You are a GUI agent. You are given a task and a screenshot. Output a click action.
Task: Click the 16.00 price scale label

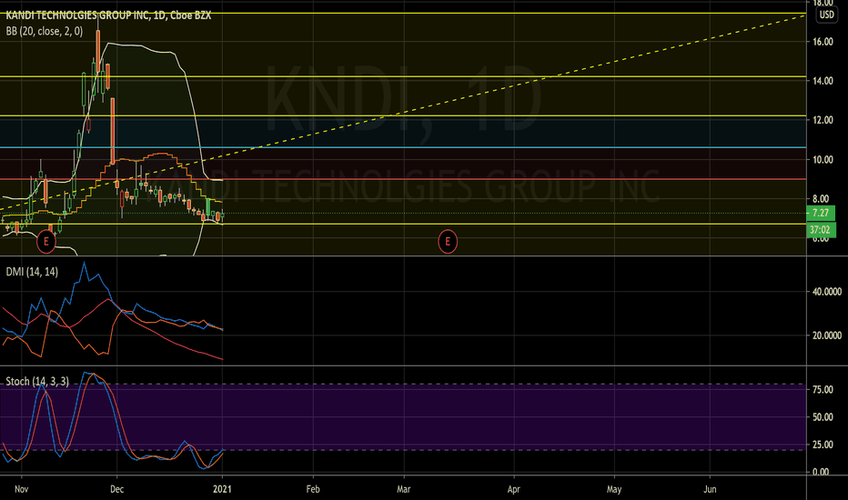pyautogui.click(x=823, y=42)
